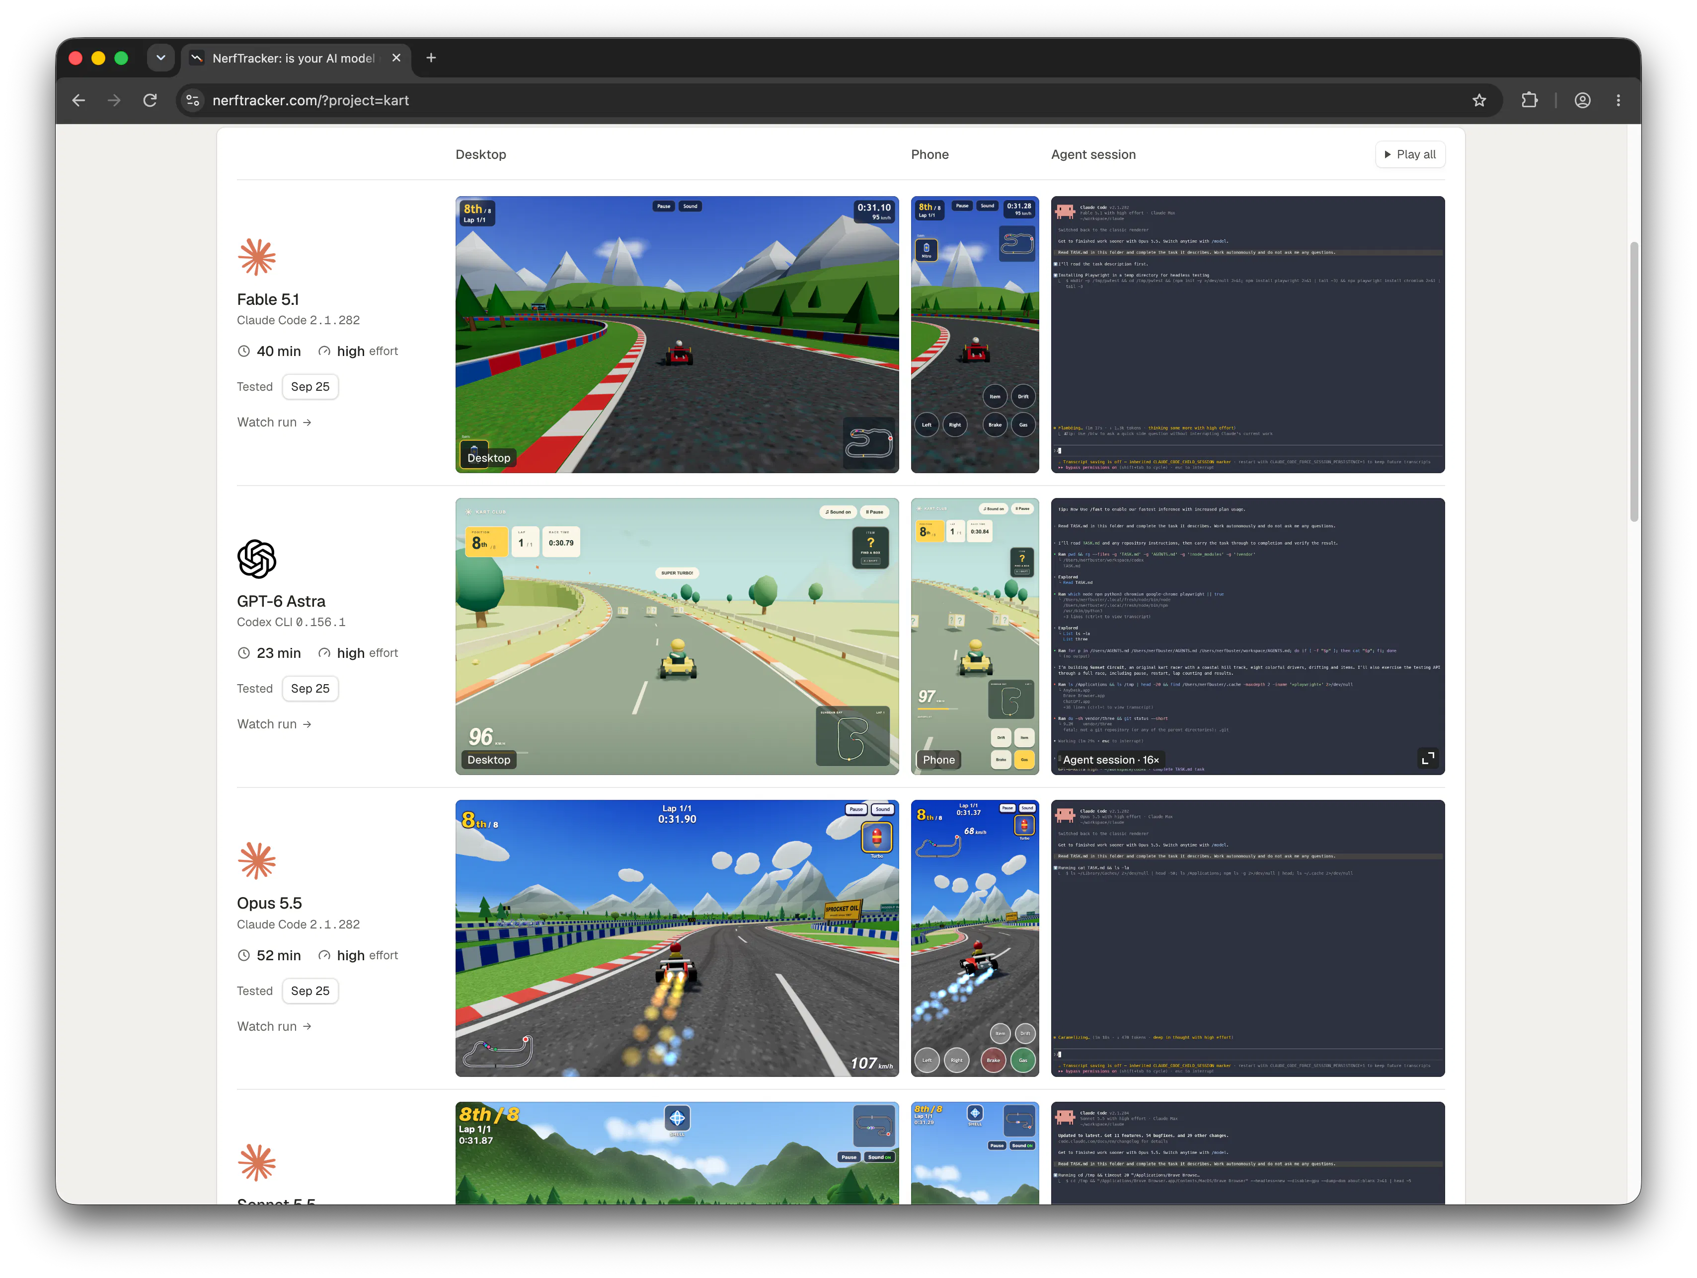This screenshot has height=1278, width=1697.
Task: Open Watch run link for GPT-6 Astra
Action: pyautogui.click(x=274, y=724)
